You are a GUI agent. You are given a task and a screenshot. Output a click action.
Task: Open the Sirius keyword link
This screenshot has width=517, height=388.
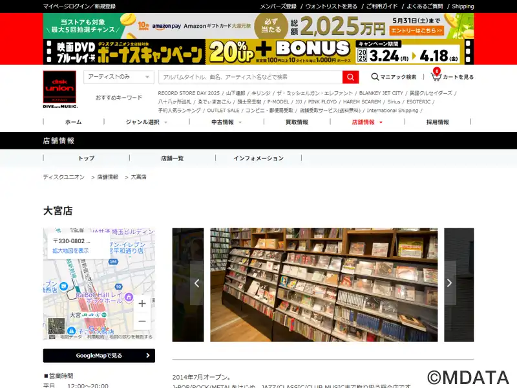tap(394, 102)
